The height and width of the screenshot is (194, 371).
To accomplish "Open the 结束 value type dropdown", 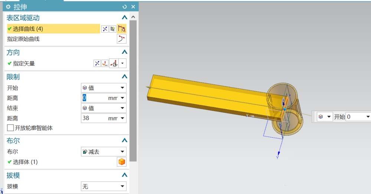I will click(104, 108).
